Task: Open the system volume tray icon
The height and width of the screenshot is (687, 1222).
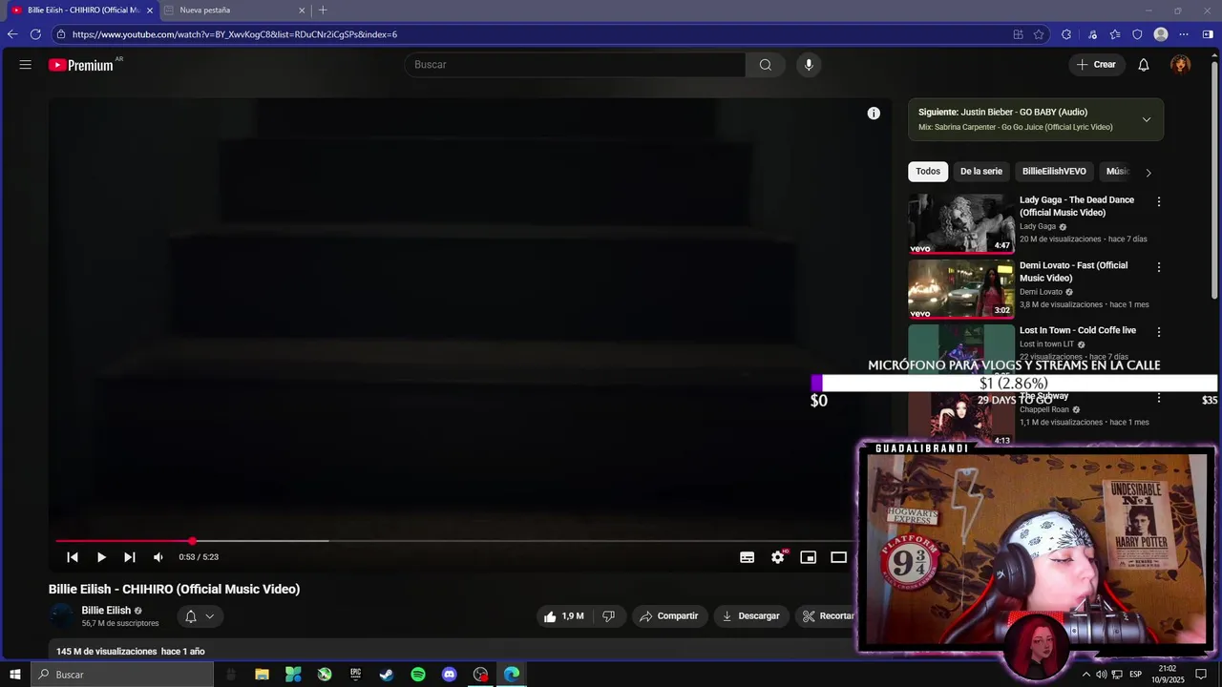Action: 1101,675
